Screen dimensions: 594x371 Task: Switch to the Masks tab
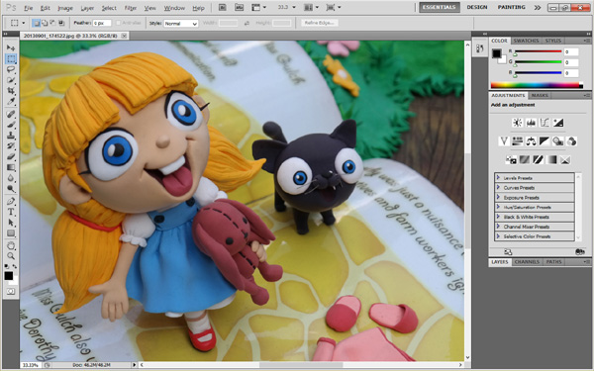(x=540, y=95)
